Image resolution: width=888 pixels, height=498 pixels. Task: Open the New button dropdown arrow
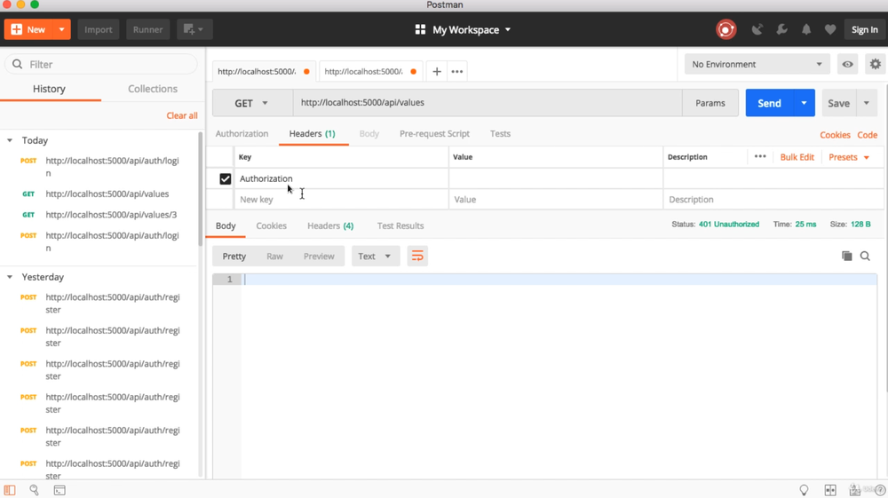[61, 29]
